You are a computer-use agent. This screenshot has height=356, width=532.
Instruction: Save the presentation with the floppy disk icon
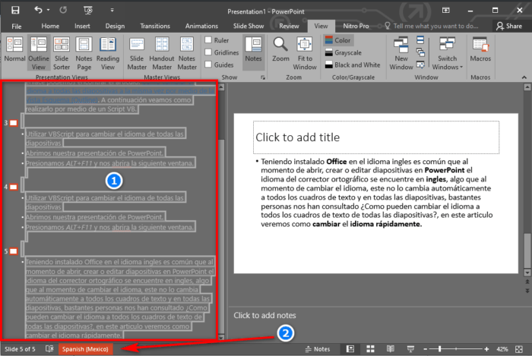(15, 10)
